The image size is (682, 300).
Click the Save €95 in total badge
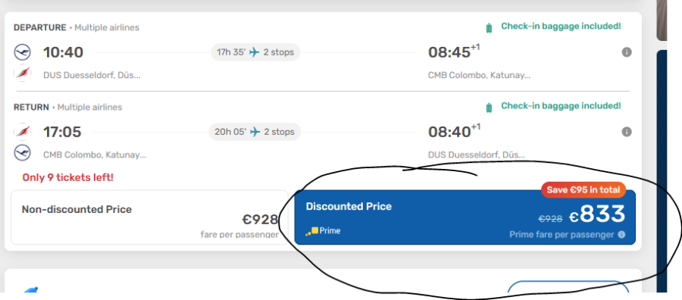tap(583, 189)
